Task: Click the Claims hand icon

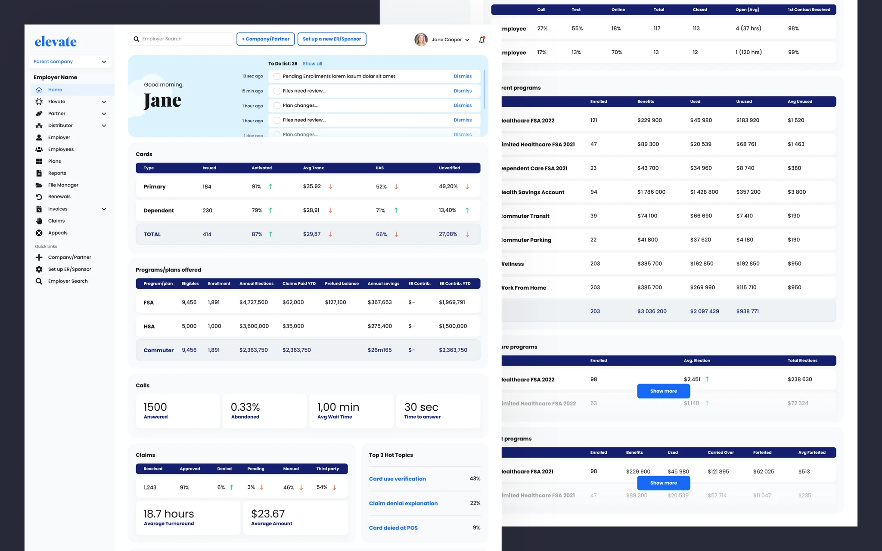Action: 39,221
